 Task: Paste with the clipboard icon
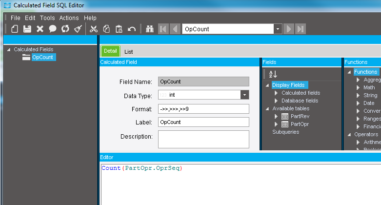click(x=119, y=29)
